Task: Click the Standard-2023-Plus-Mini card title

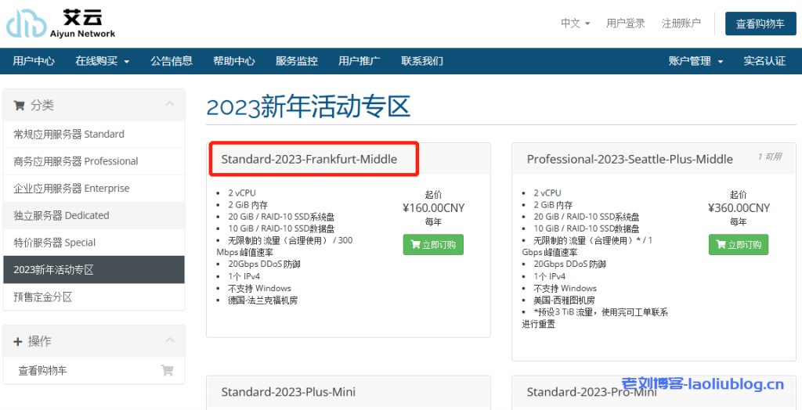Action: [x=288, y=392]
